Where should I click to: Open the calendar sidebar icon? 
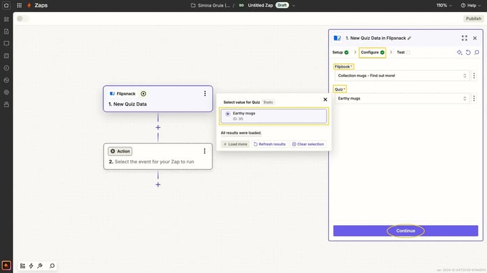point(6,55)
